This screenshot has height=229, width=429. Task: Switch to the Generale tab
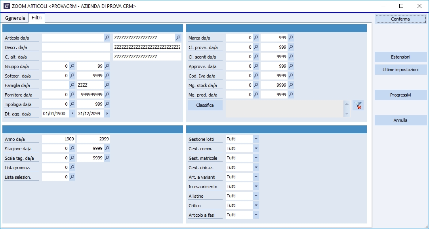pos(15,18)
